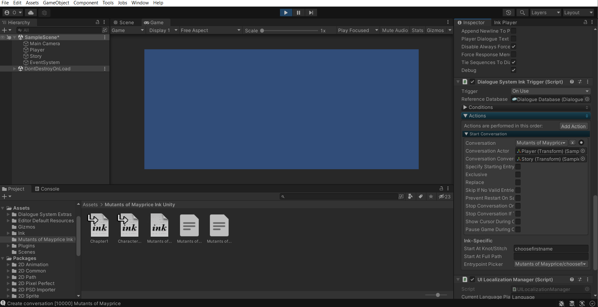Click the Step forward button
This screenshot has height=307, width=598.
pos(311,13)
